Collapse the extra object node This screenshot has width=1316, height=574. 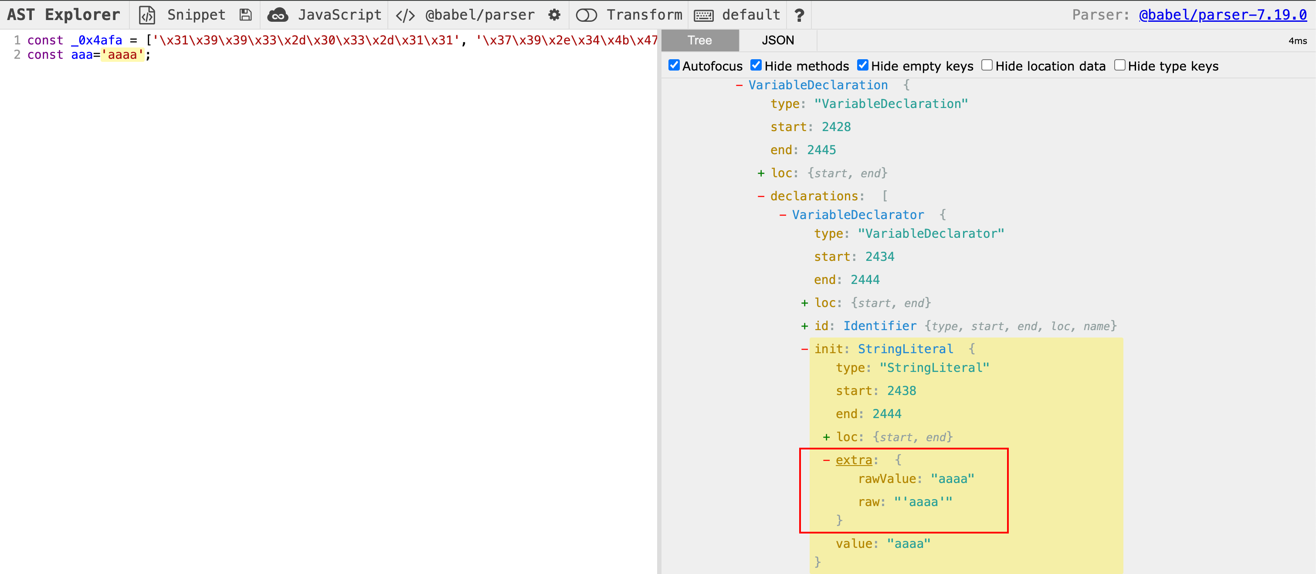click(826, 460)
